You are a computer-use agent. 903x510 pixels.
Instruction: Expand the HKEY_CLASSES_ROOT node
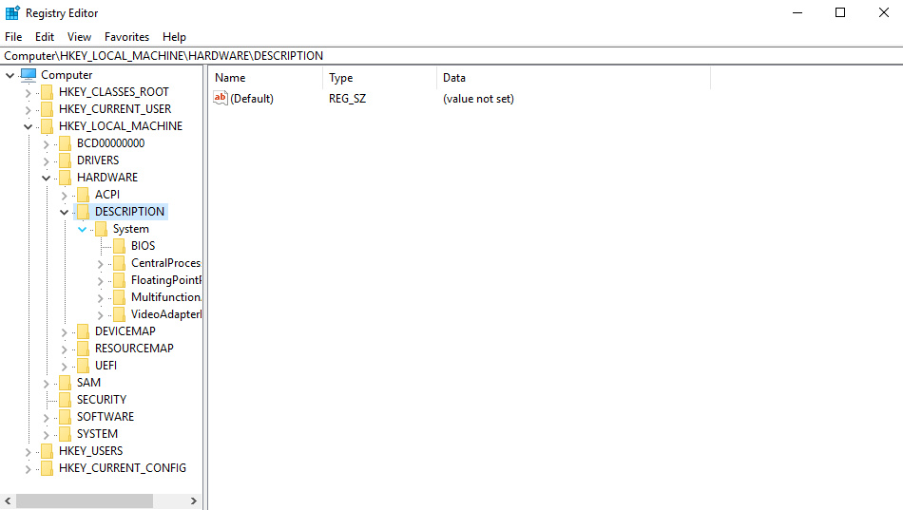click(x=28, y=93)
